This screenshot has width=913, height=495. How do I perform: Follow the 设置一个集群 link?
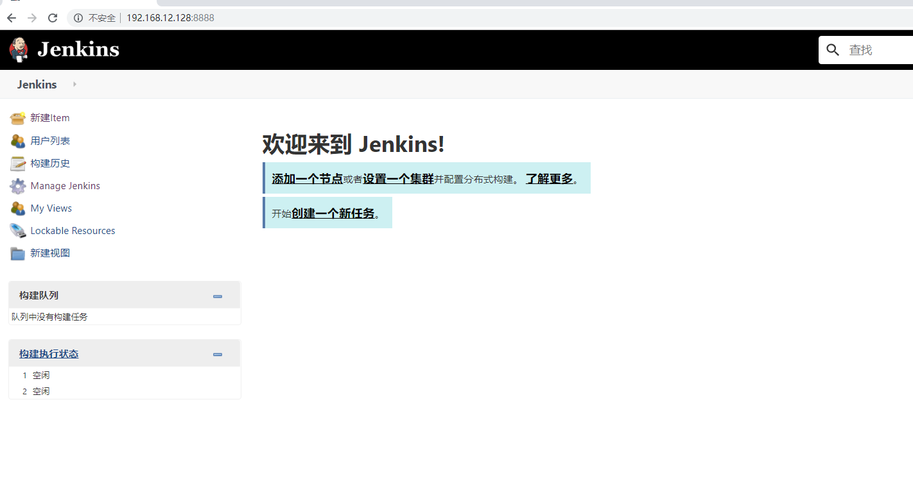pyautogui.click(x=398, y=179)
